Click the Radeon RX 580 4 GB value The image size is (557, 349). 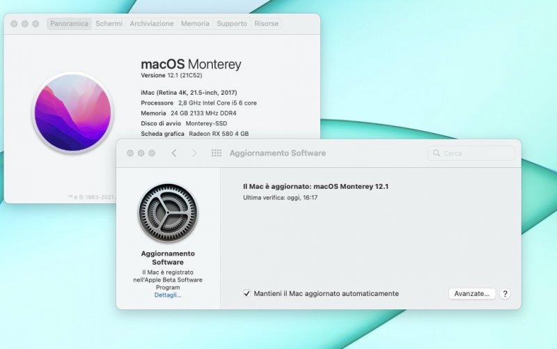coord(219,134)
